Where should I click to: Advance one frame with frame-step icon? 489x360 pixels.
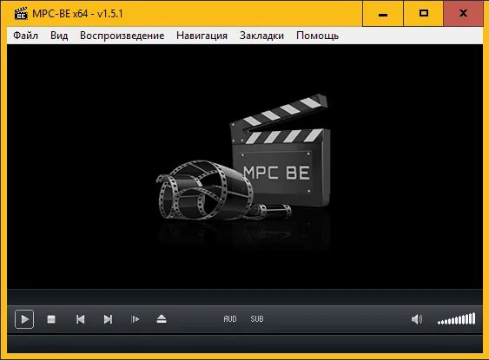click(135, 319)
